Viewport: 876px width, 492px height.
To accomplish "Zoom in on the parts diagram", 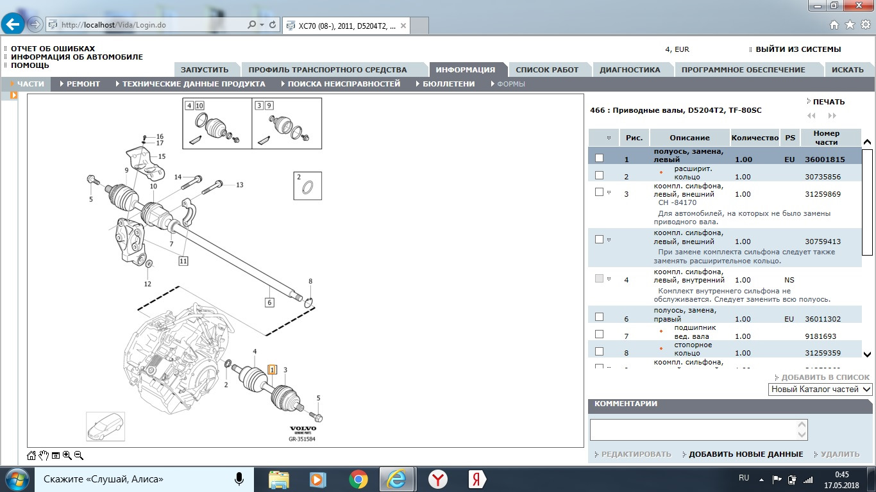I will [x=67, y=455].
